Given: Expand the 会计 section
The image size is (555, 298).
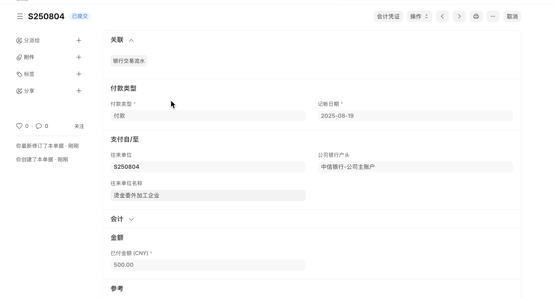Looking at the screenshot, I should coord(131,219).
